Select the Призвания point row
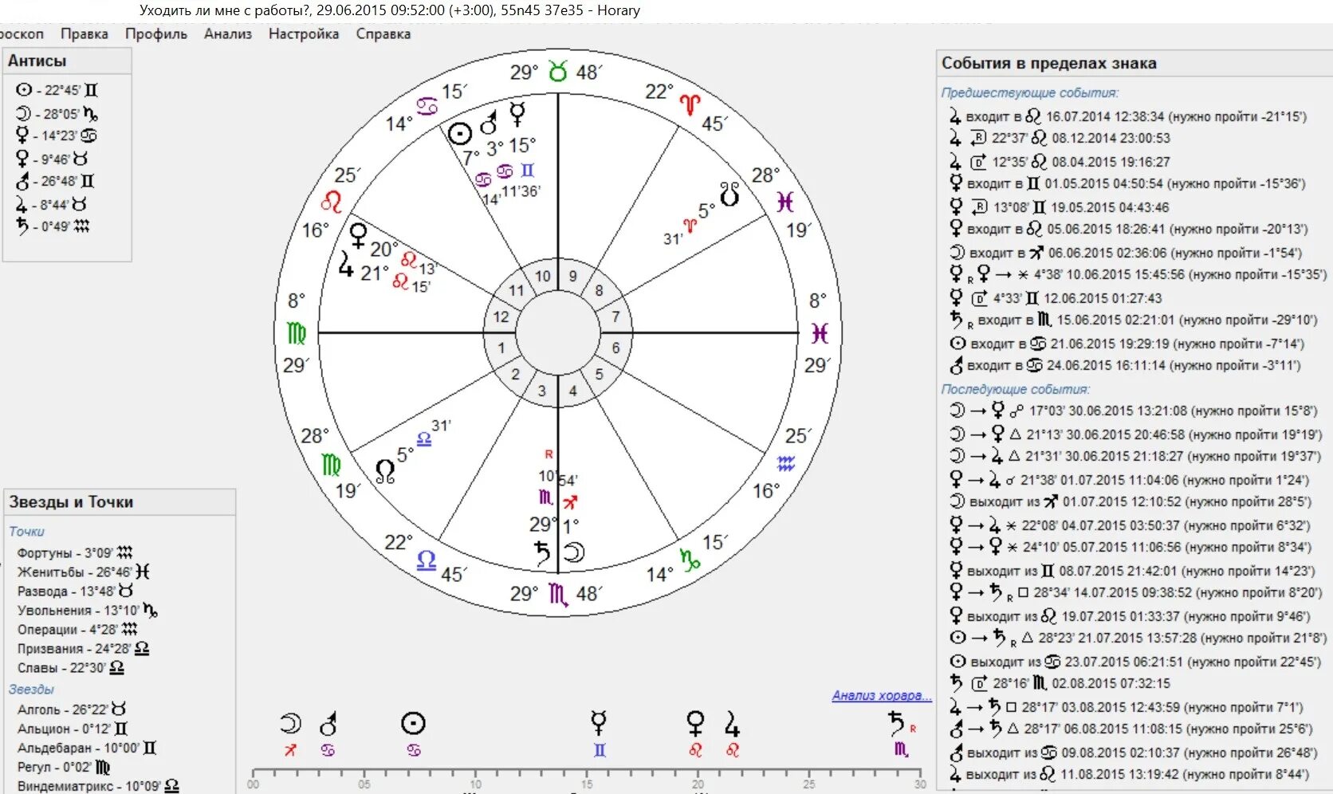The height and width of the screenshot is (794, 1333). click(83, 648)
